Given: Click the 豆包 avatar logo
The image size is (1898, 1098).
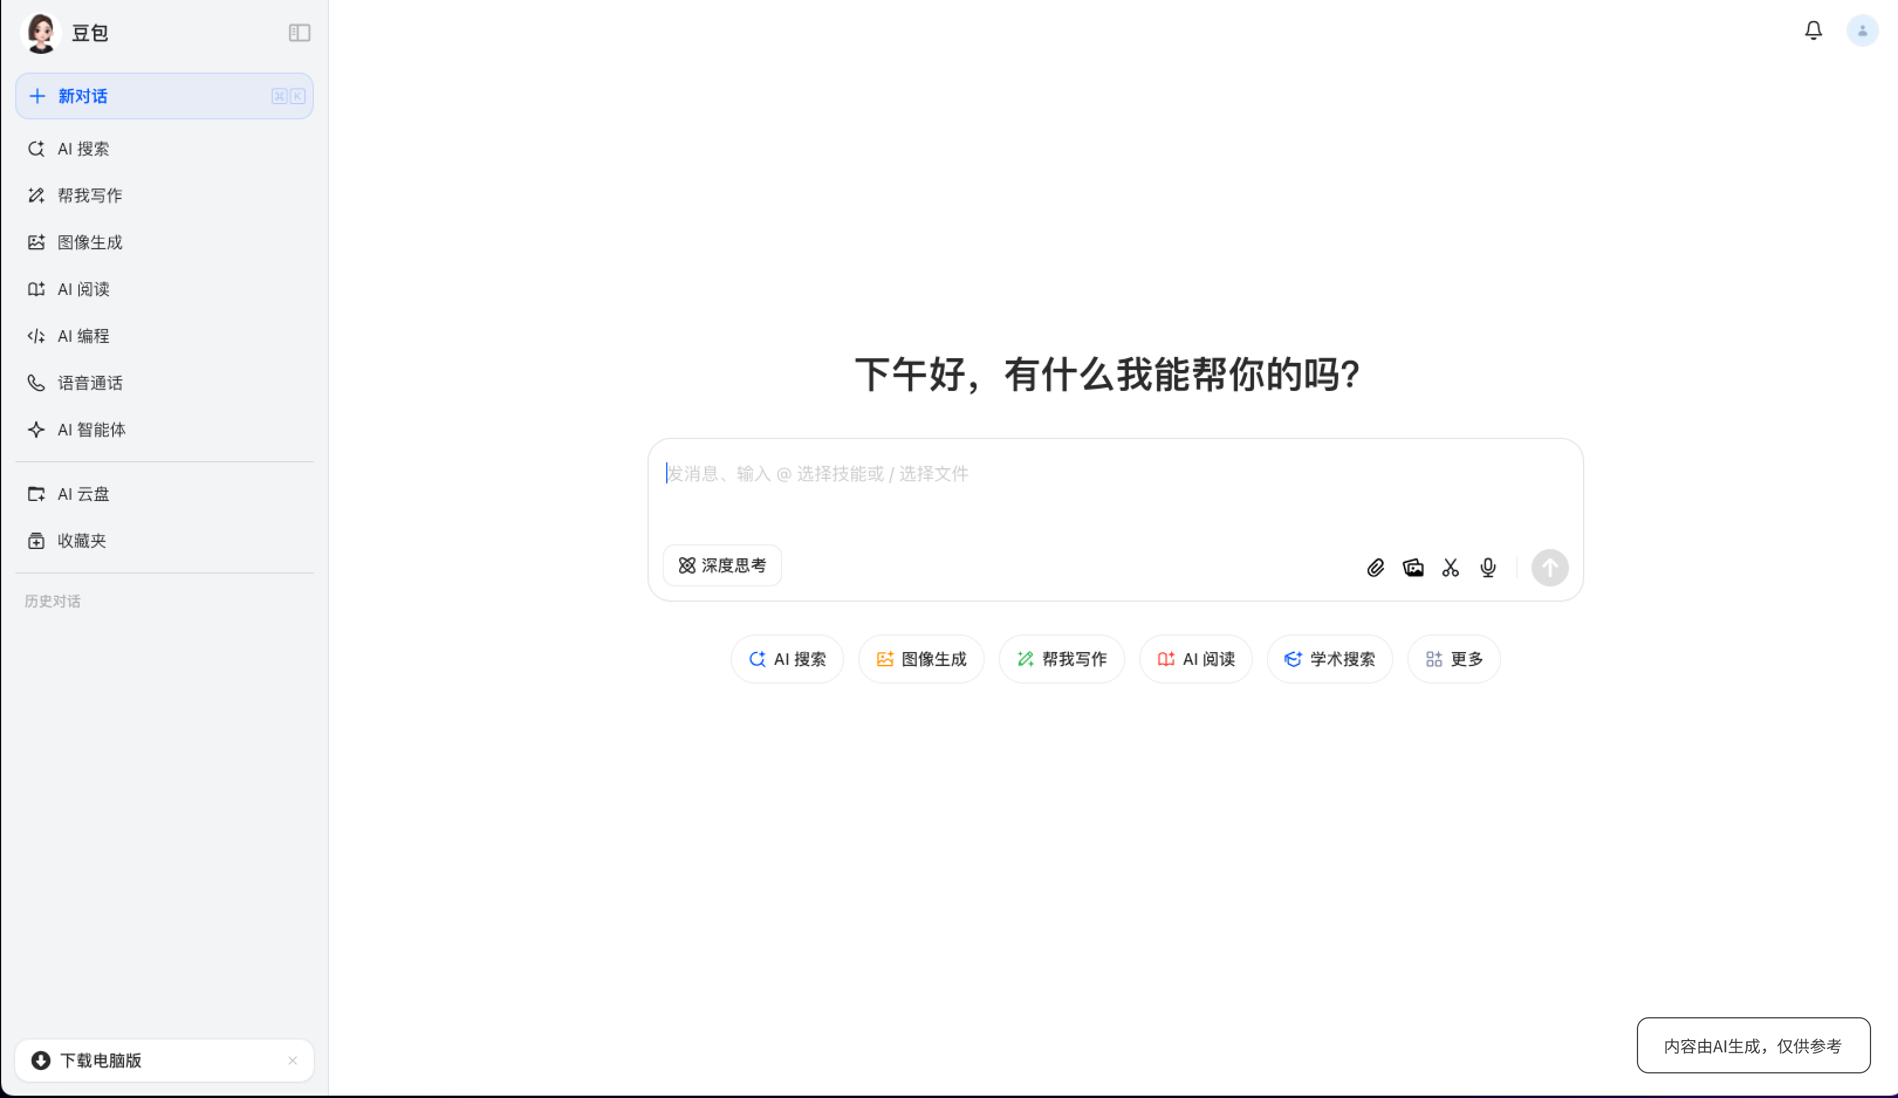Looking at the screenshot, I should 40,32.
